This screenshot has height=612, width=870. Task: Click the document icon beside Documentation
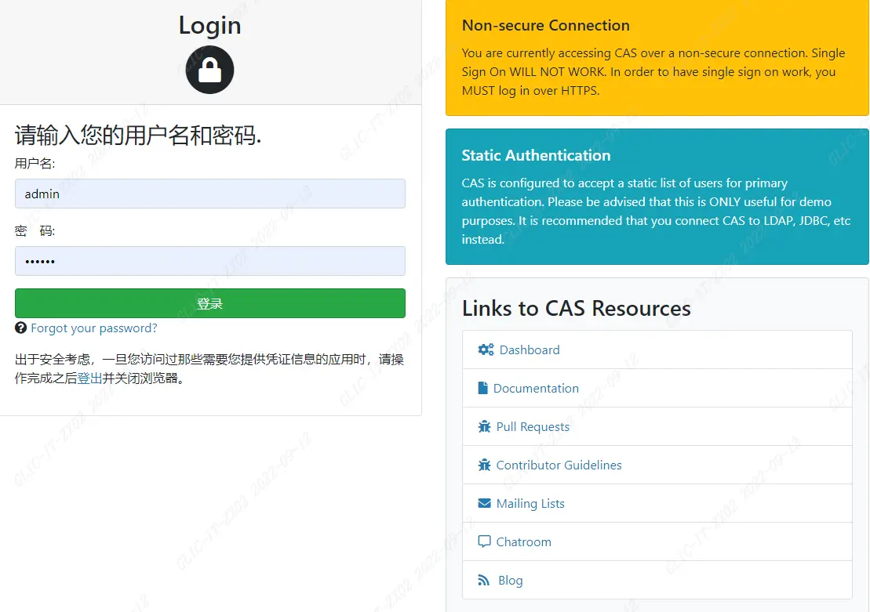(484, 388)
